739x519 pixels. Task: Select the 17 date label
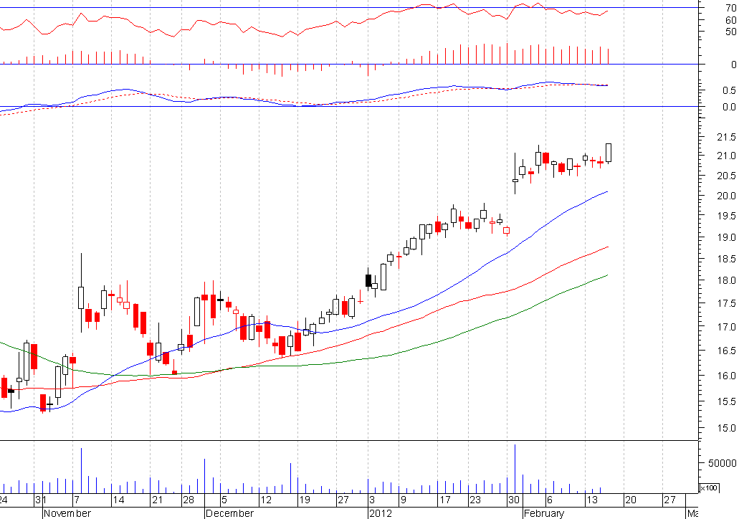(x=445, y=500)
